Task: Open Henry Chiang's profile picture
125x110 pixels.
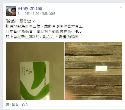Action: pyautogui.click(x=11, y=11)
